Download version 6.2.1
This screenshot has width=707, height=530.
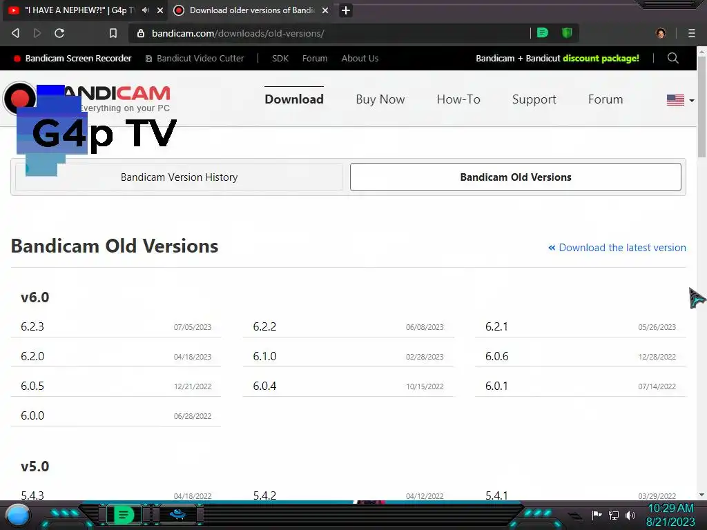(x=580, y=326)
